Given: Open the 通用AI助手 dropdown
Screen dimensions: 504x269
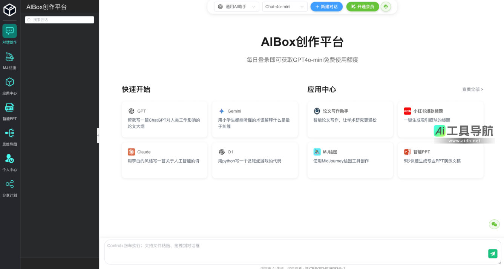Looking at the screenshot, I should coord(236,6).
